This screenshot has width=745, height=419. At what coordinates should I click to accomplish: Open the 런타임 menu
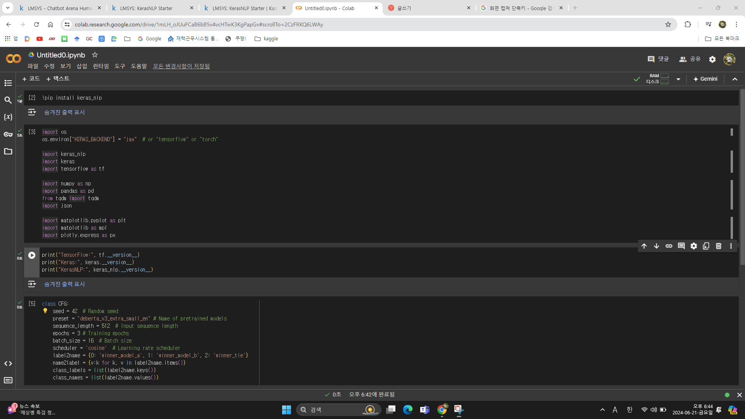coord(100,66)
